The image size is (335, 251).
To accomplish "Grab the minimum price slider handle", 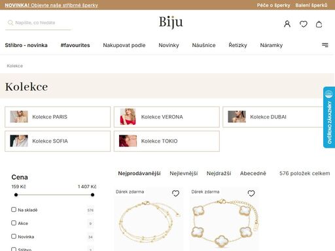I will [x=16, y=195].
